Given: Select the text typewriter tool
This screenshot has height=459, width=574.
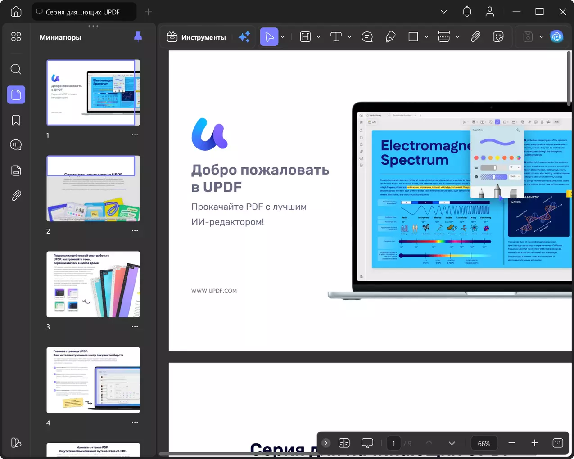Looking at the screenshot, I should click(336, 37).
